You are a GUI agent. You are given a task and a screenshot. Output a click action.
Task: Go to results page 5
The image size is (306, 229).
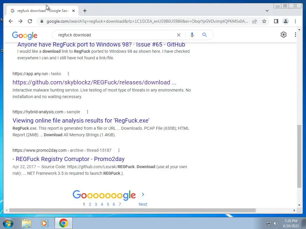(x=108, y=204)
